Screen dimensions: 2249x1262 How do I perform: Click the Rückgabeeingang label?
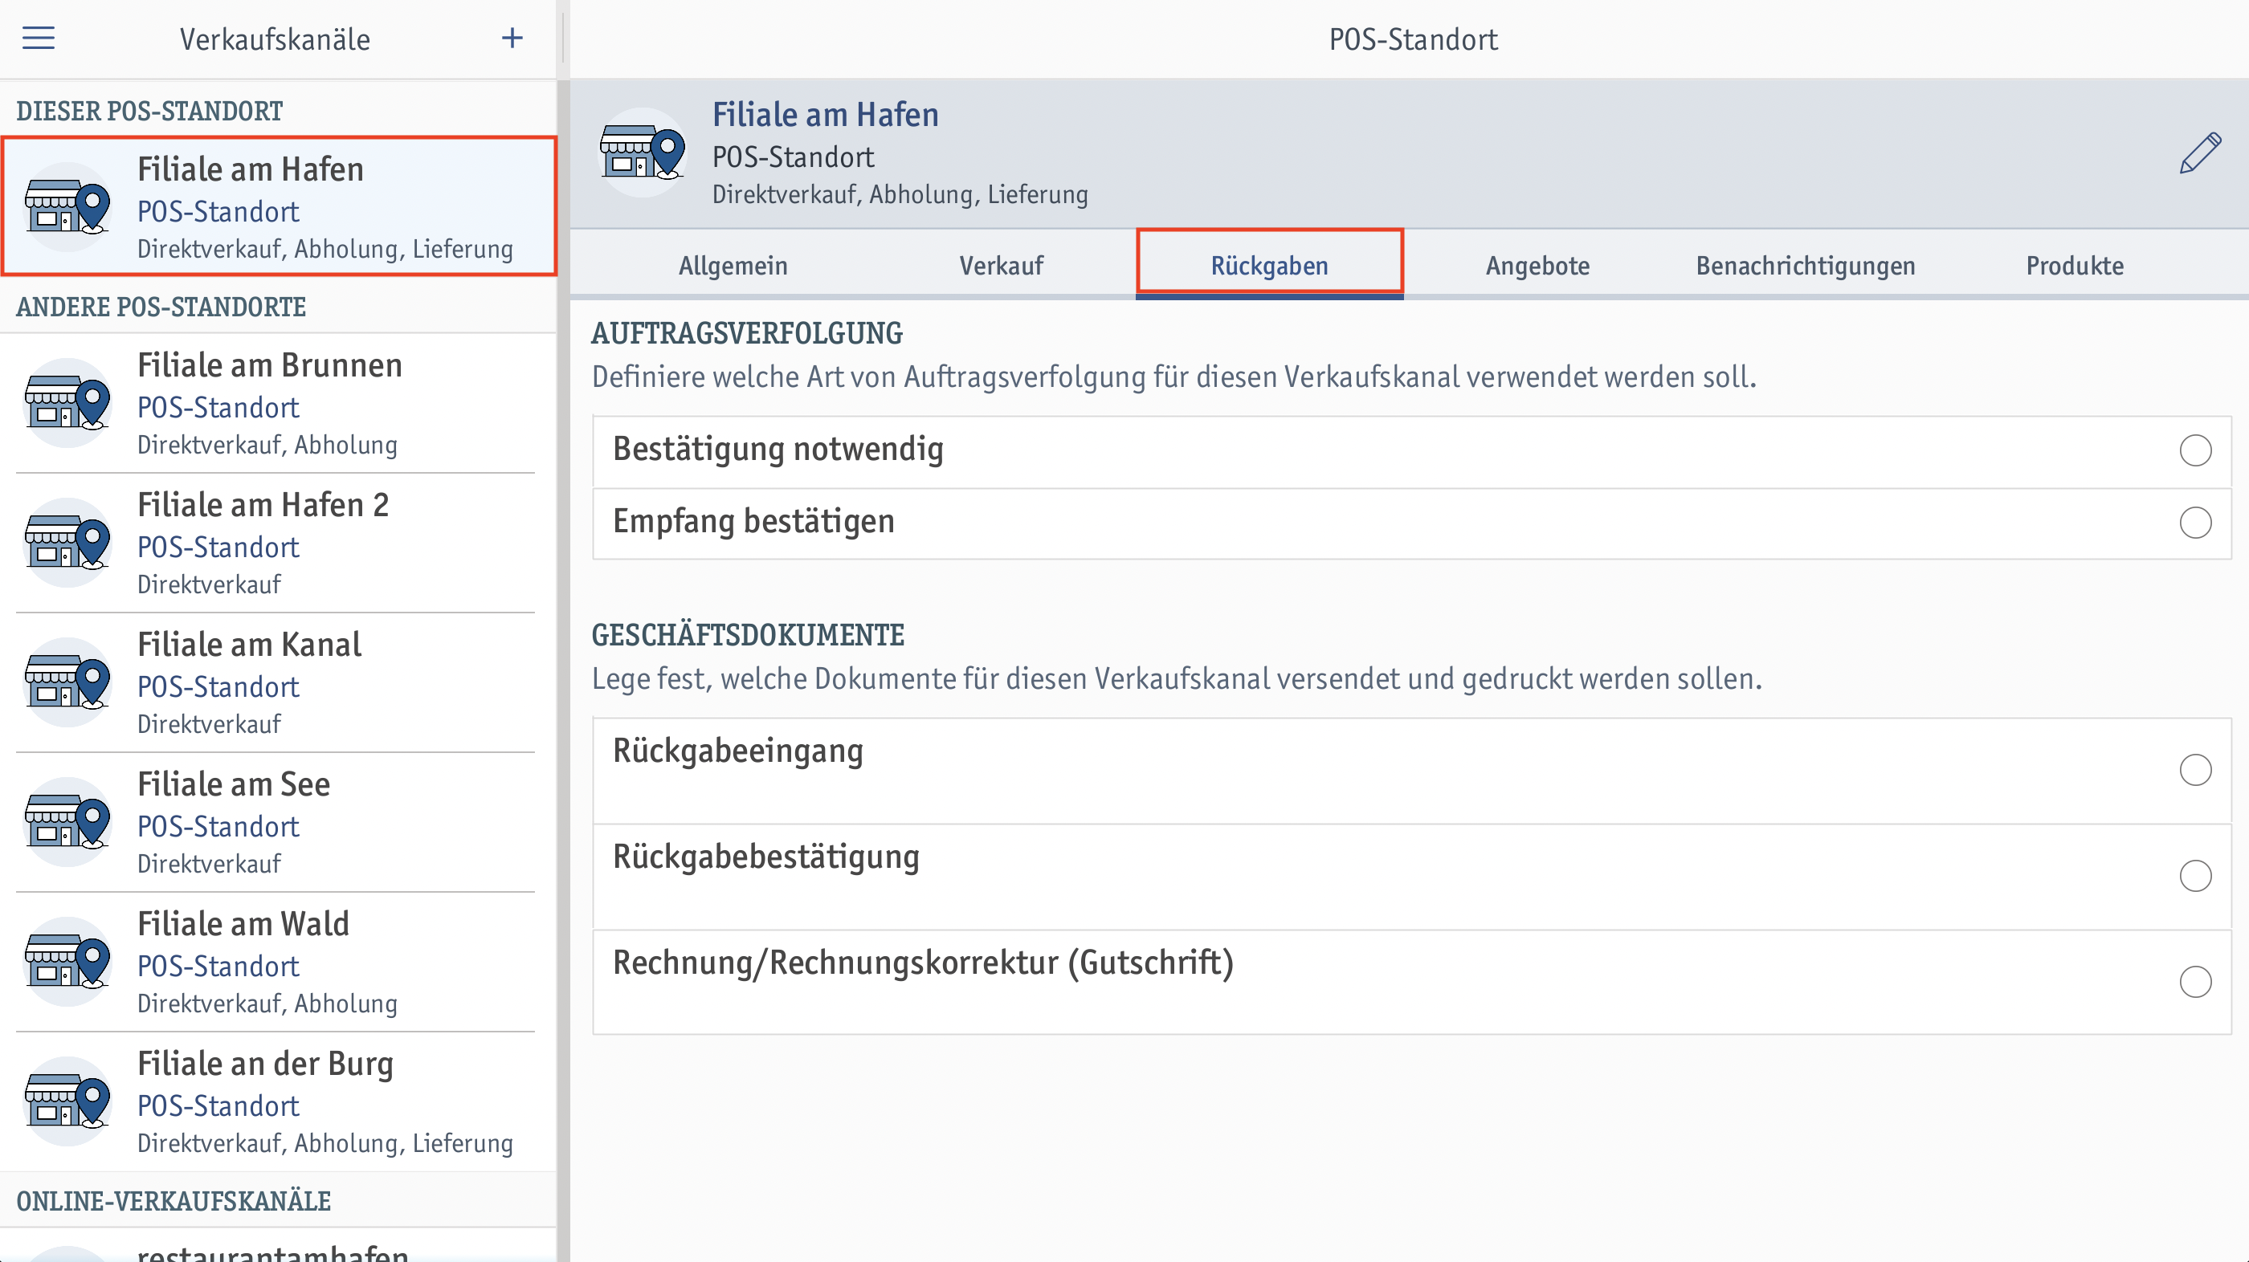pyautogui.click(x=737, y=751)
